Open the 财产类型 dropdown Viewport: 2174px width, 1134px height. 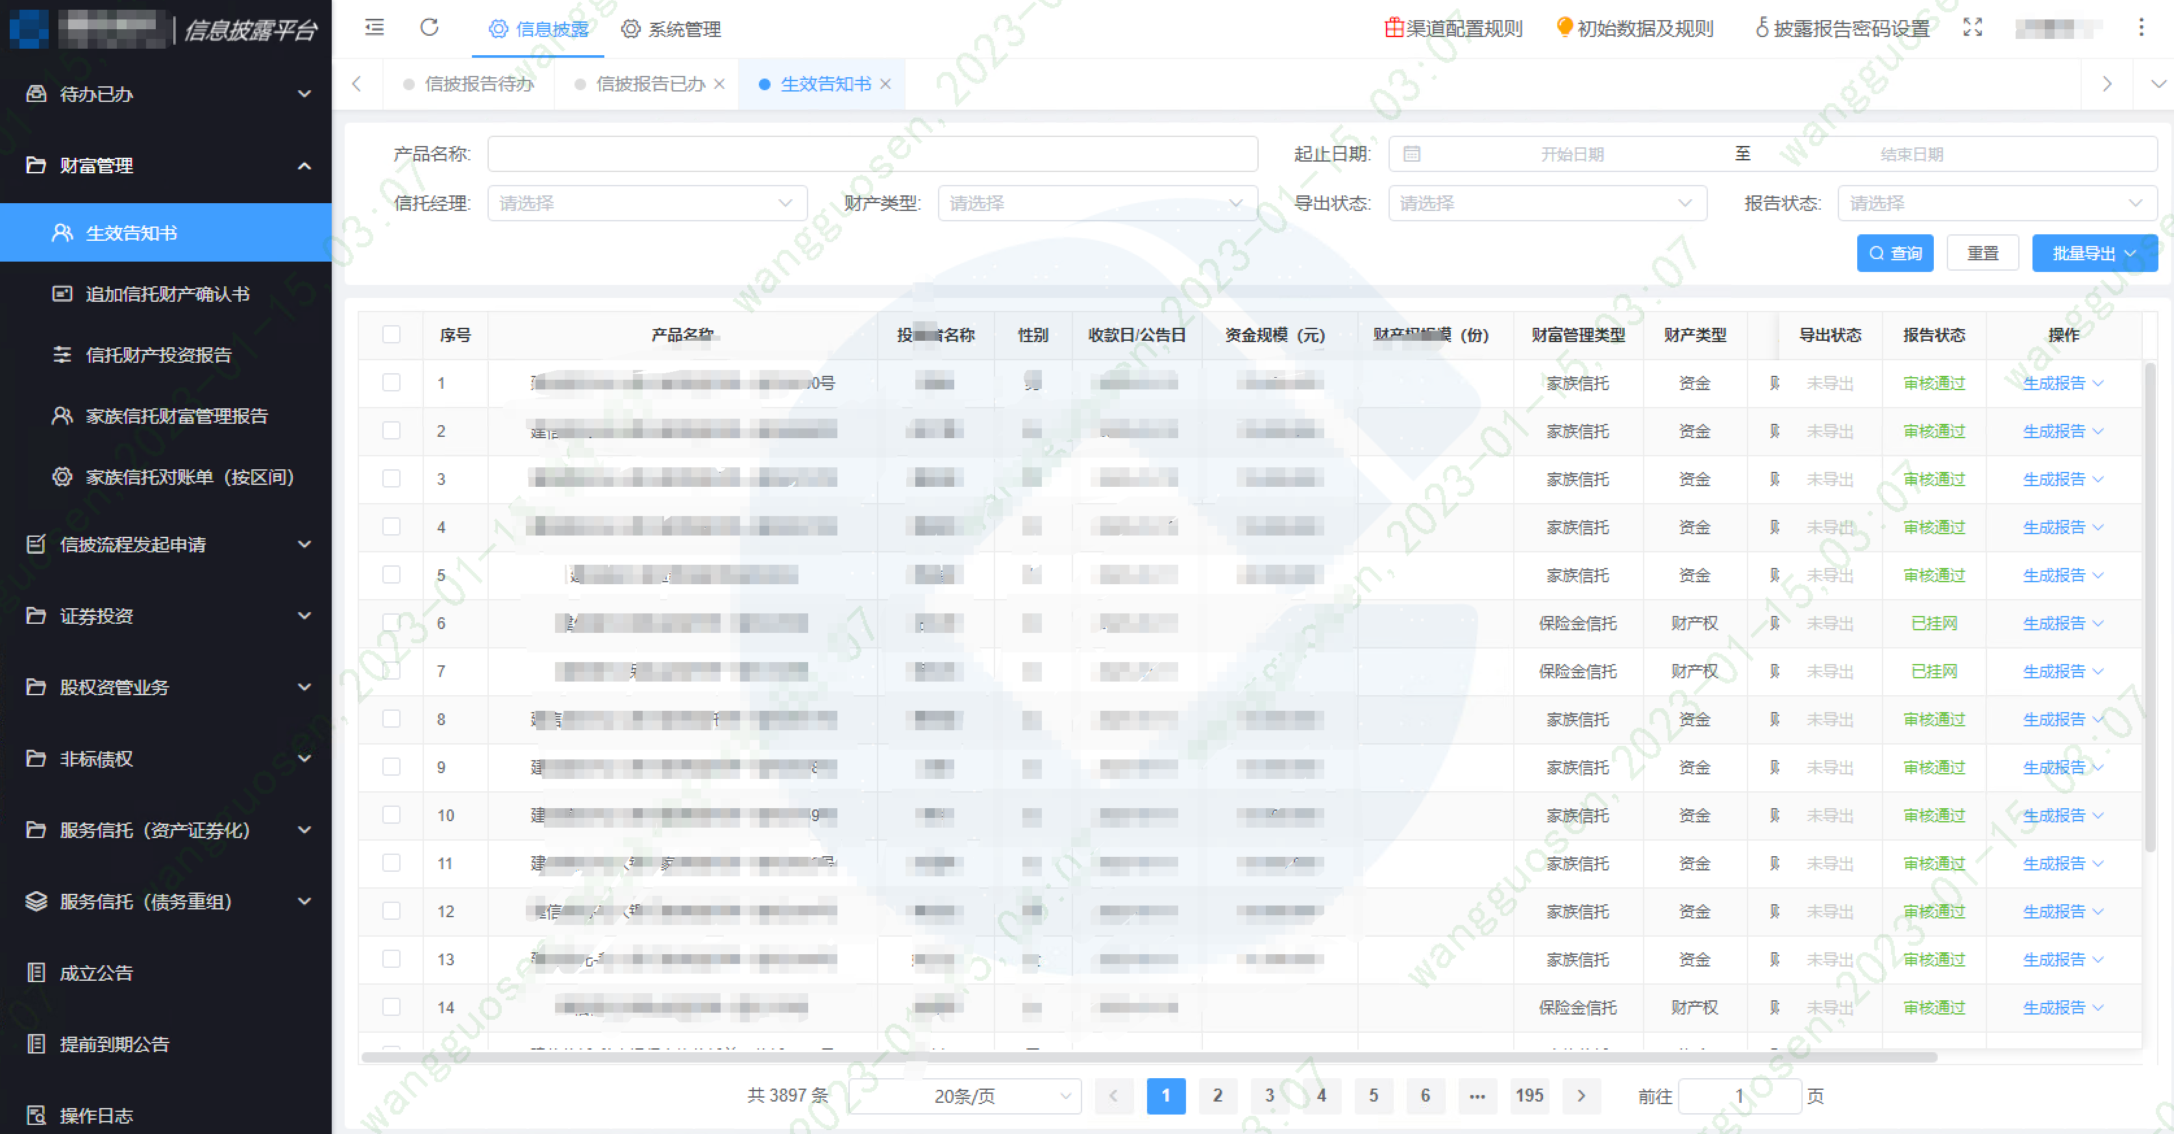[x=1098, y=203]
